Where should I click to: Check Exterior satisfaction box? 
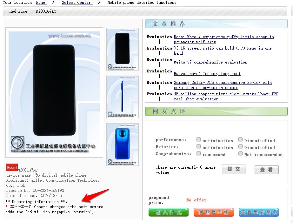click(198, 146)
